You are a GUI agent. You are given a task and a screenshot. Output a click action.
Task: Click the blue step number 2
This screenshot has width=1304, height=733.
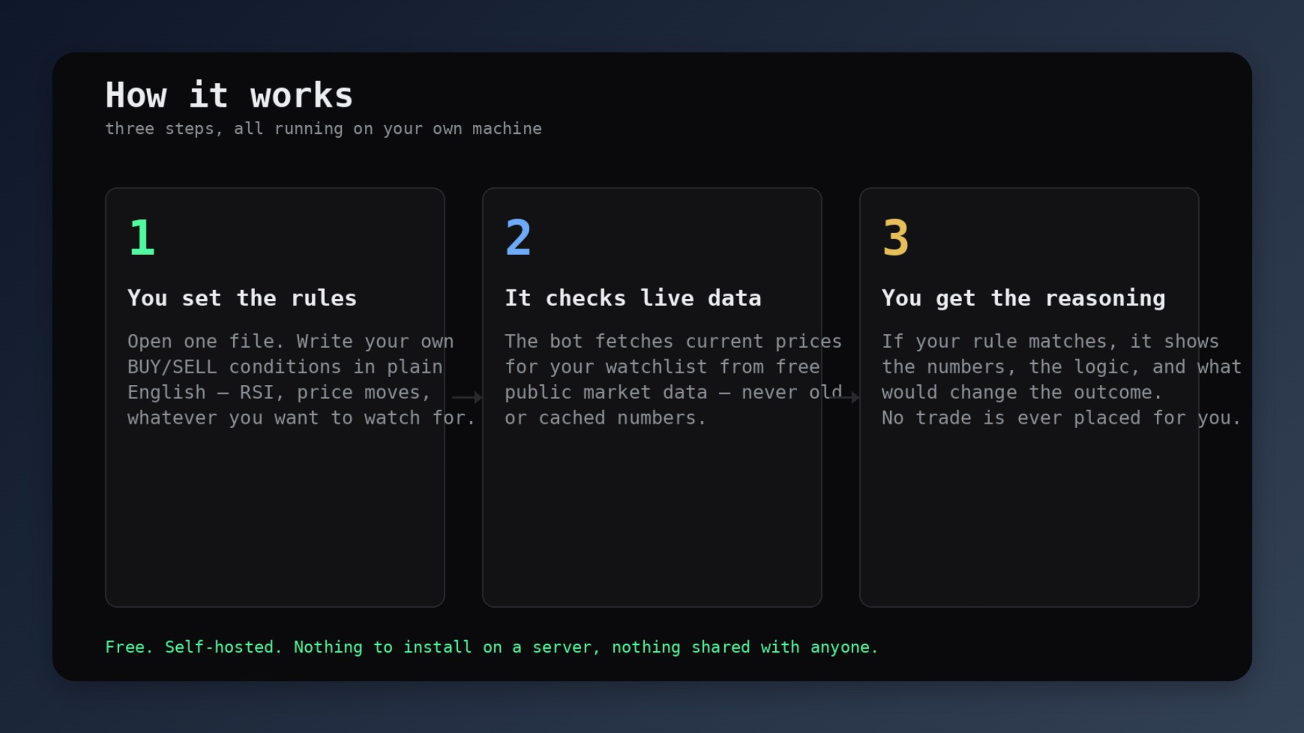518,237
